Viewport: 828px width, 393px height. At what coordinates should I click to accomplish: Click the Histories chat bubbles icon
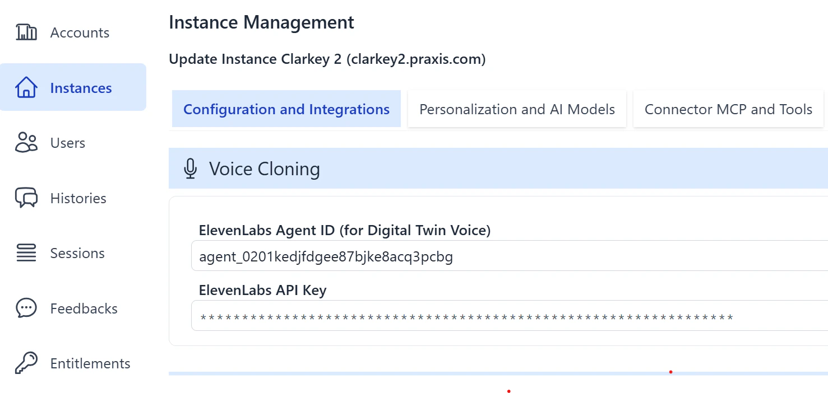26,198
